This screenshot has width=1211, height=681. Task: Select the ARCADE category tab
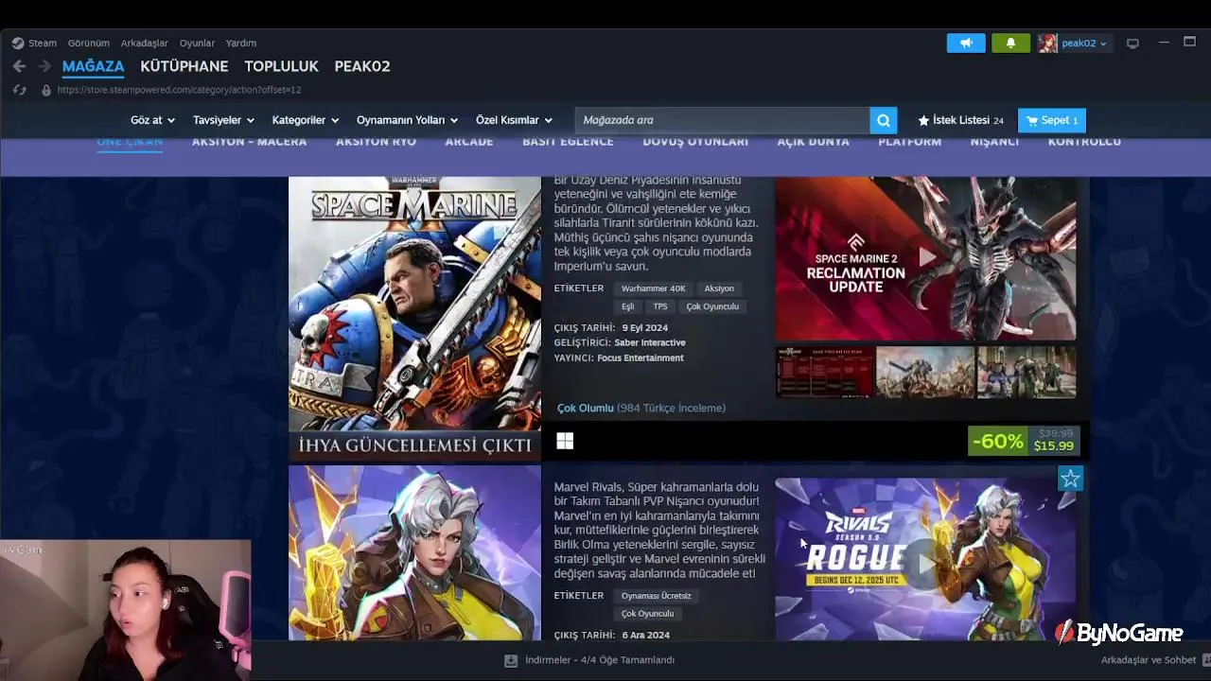click(x=469, y=142)
